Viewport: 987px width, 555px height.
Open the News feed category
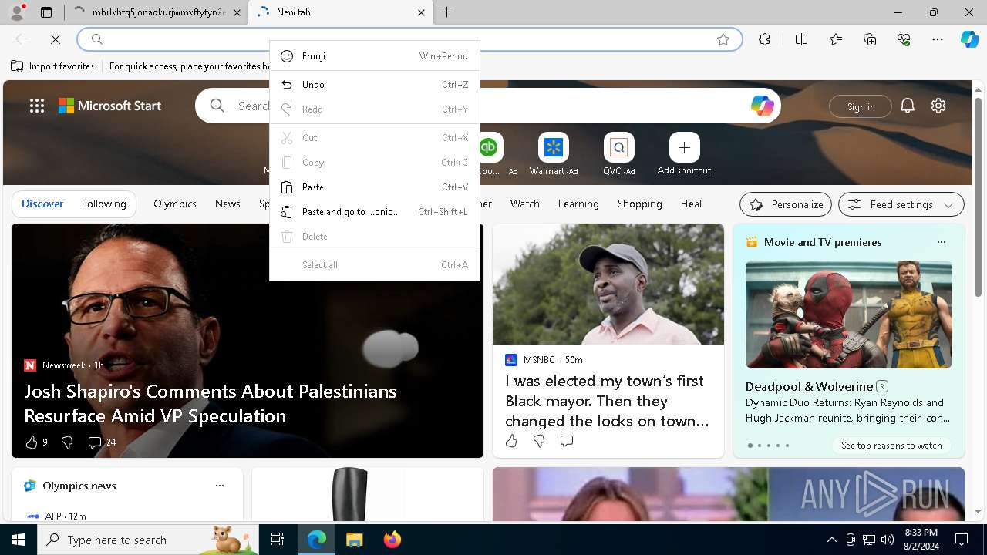[x=227, y=203]
